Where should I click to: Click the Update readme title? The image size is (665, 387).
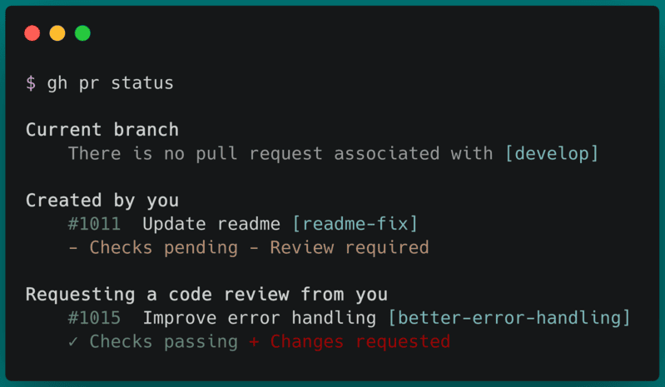click(x=211, y=224)
